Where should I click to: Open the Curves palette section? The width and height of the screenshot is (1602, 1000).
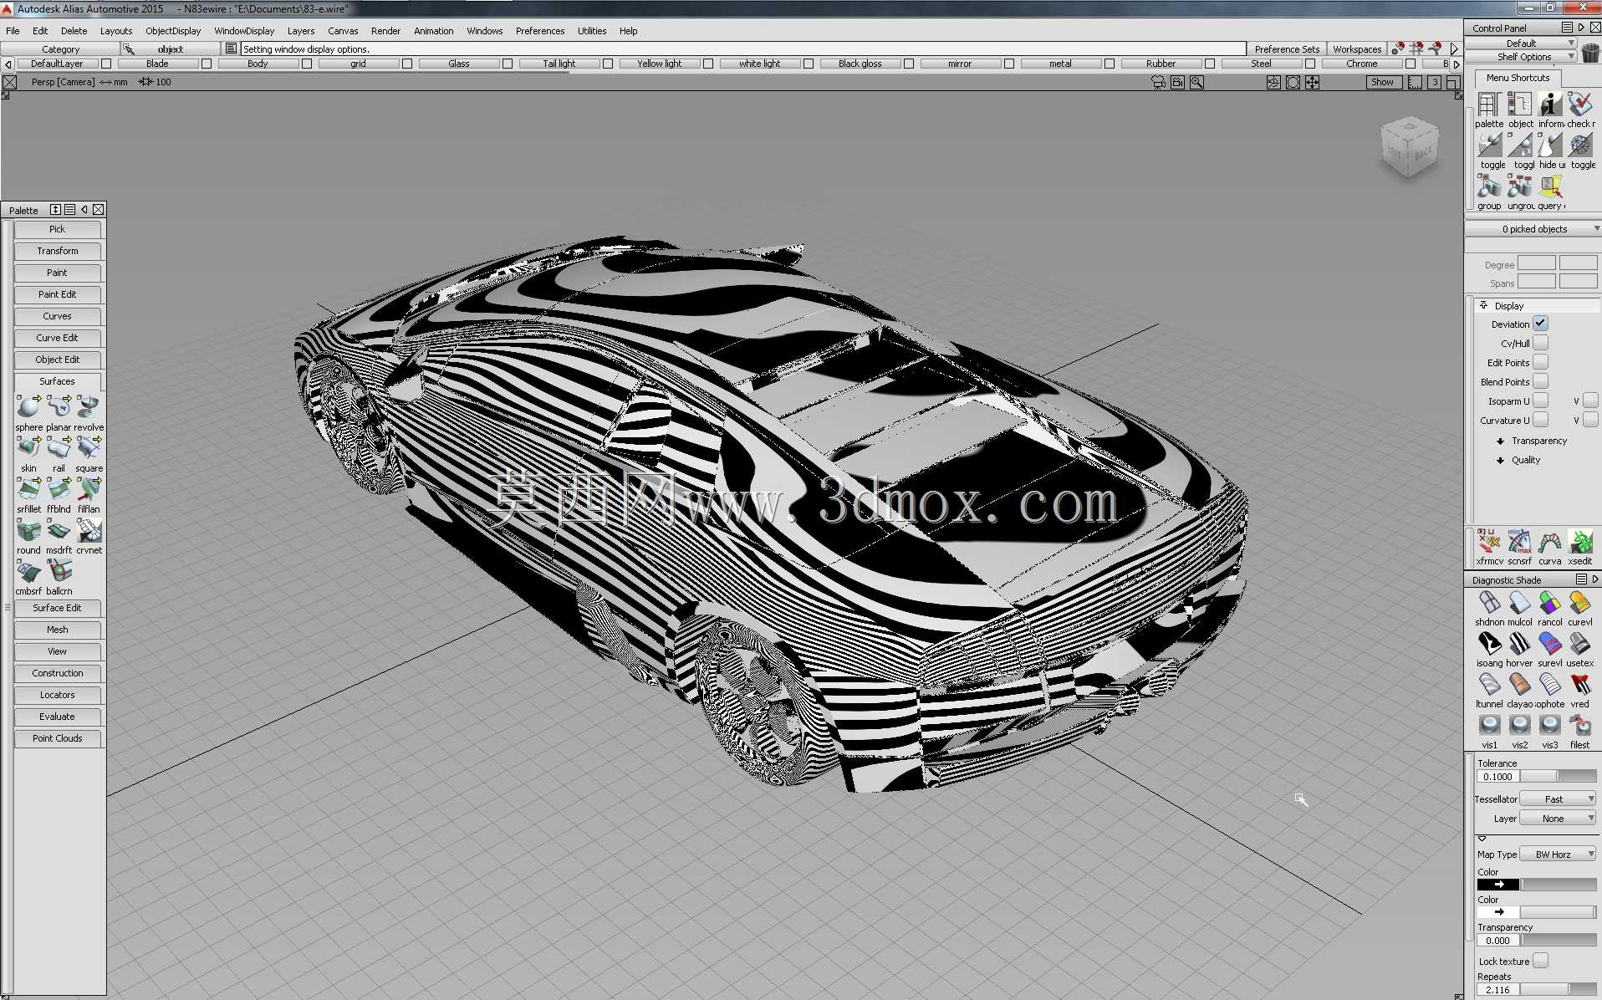coord(58,316)
